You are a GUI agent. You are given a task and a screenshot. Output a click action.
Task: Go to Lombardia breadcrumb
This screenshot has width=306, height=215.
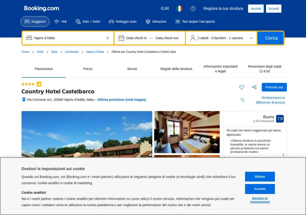pos(72,52)
